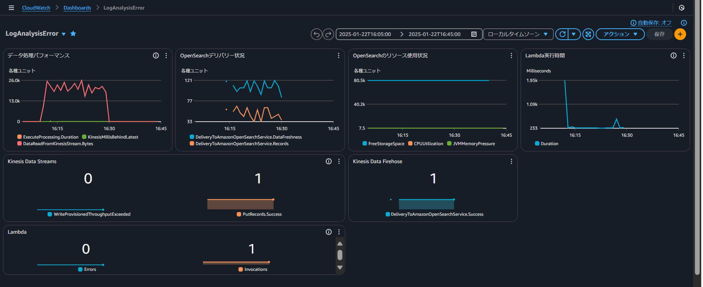Viewport: 703px width, 287px height.
Task: Open settings icon in top-right header
Action: [x=682, y=8]
